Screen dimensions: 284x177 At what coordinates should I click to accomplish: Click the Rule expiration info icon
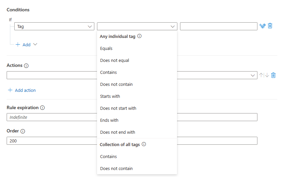point(42,108)
